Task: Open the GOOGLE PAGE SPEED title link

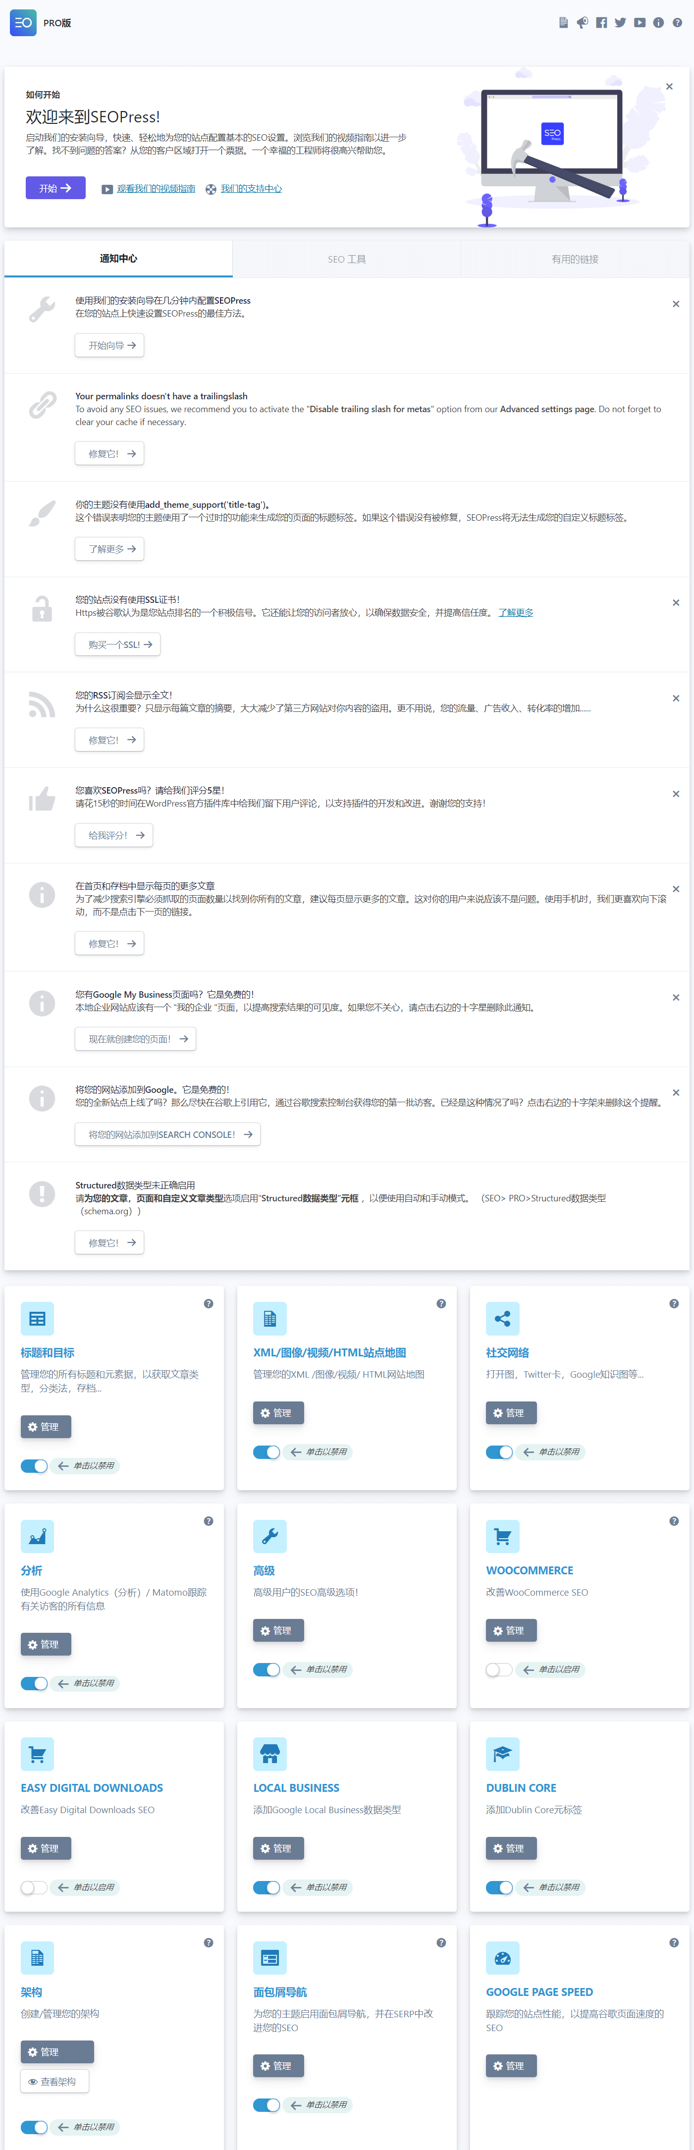Action: pos(539,1992)
